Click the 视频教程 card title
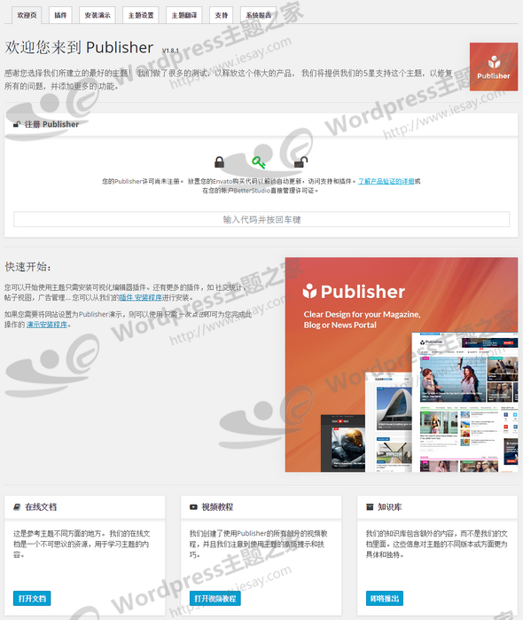 (x=217, y=507)
